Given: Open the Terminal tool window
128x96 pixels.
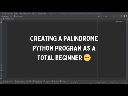Looking at the screenshot, I should [x=55, y=81].
